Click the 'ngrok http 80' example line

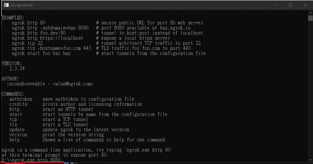[x=28, y=23]
